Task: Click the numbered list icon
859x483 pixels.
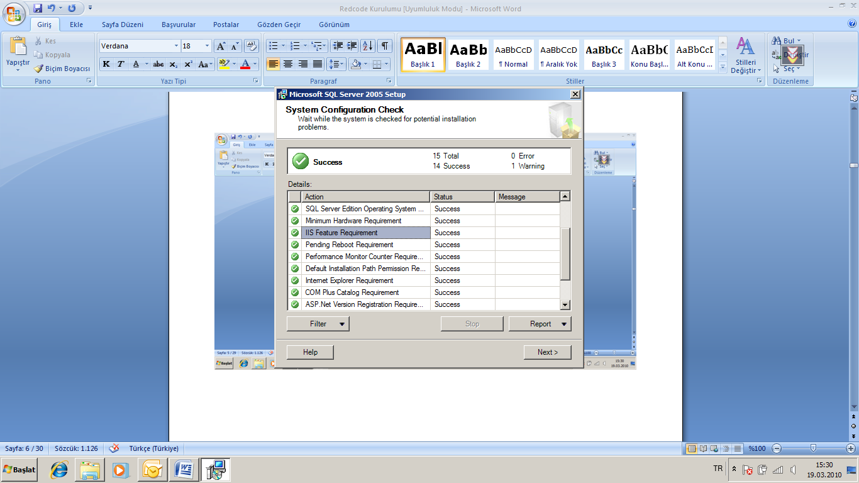Action: point(296,46)
